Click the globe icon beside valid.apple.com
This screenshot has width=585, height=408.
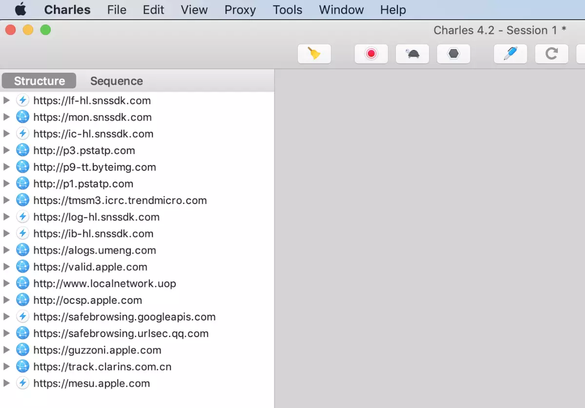click(22, 267)
